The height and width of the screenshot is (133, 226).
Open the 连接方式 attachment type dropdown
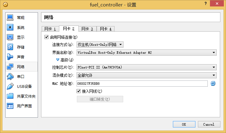point(100,45)
